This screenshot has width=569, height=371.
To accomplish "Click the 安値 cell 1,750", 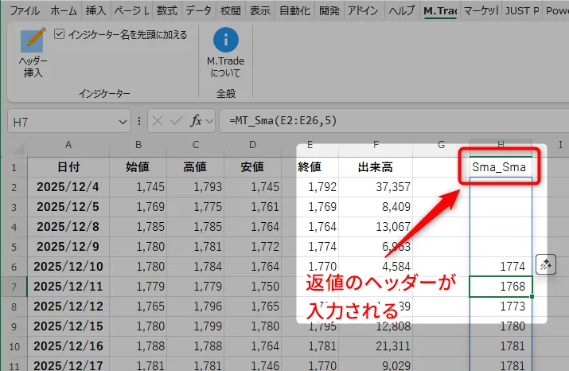I will point(252,287).
